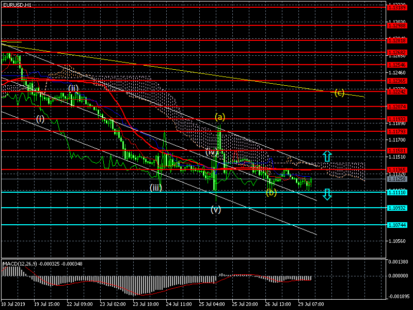Click the 0.000000 MACD zero scale value
Screen dimensions: 413x310
coord(397,276)
